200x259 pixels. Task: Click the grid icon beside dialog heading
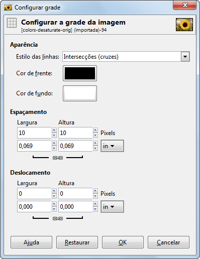pyautogui.click(x=12, y=23)
